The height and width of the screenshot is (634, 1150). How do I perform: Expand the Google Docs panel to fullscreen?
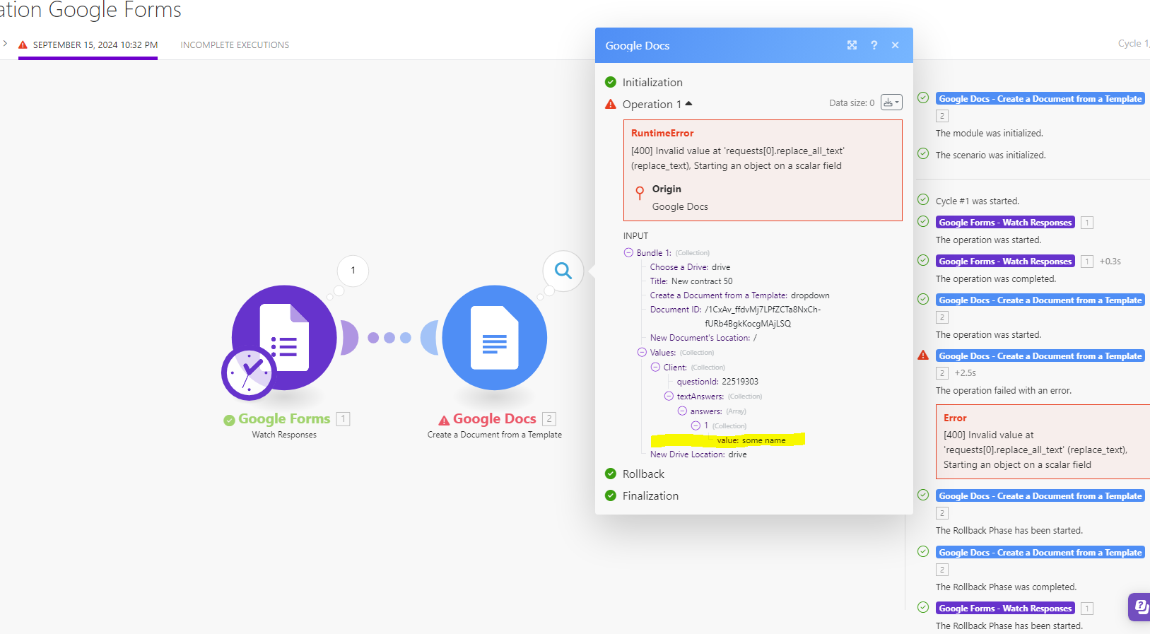[x=852, y=45]
